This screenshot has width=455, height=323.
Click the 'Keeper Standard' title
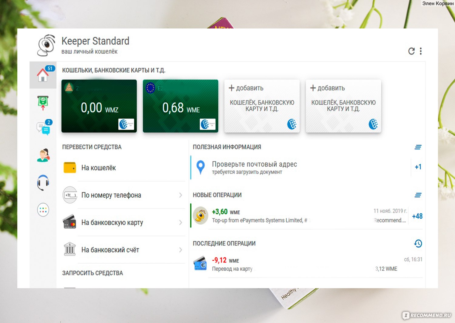tap(95, 41)
